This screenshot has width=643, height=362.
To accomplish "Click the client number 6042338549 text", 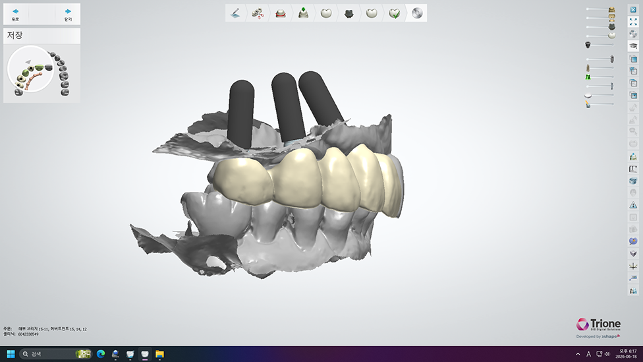I will pyautogui.click(x=28, y=334).
